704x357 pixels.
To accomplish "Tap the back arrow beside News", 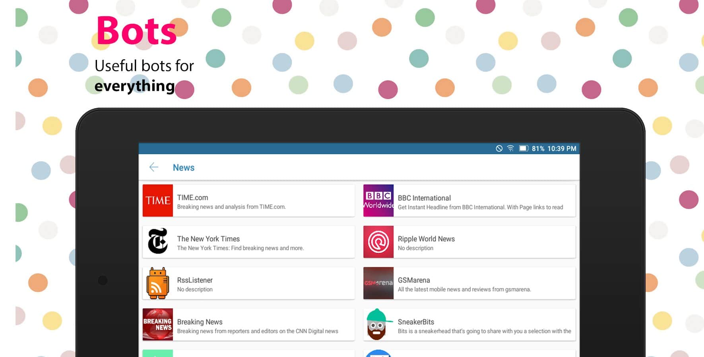I will (154, 167).
